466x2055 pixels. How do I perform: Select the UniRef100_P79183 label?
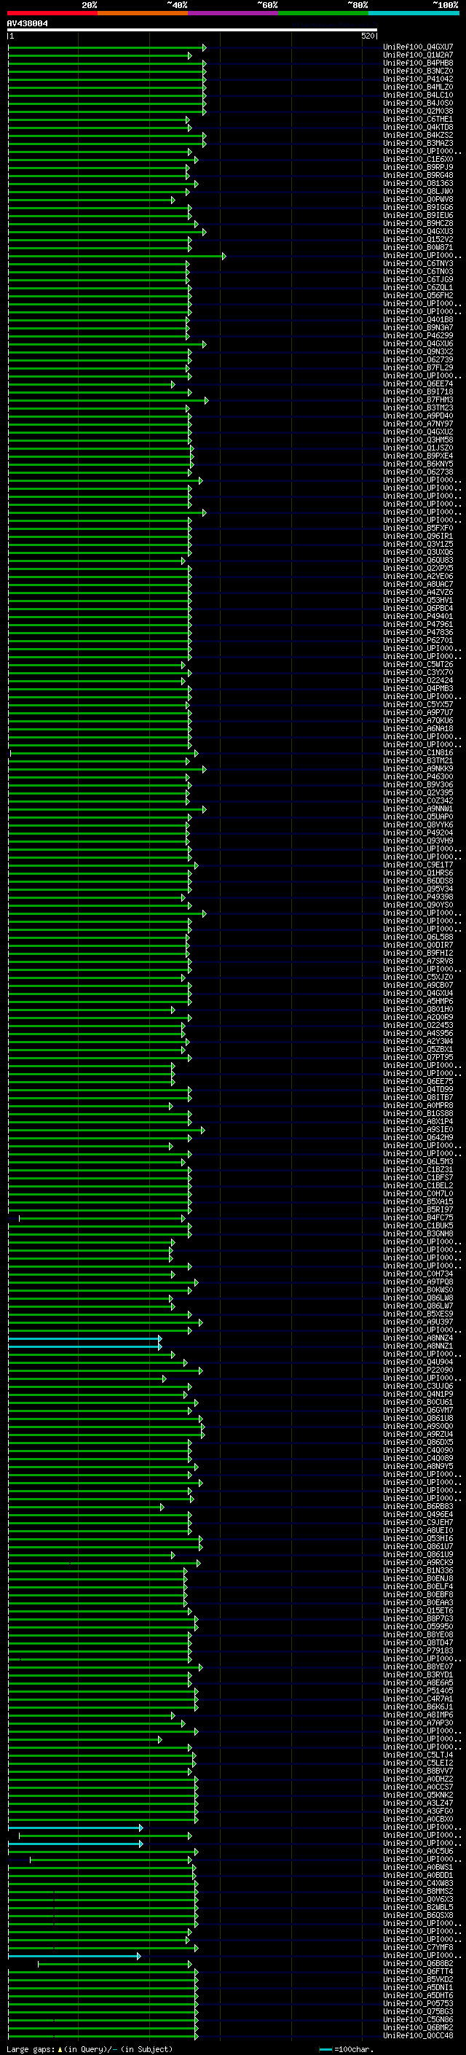tap(418, 1650)
